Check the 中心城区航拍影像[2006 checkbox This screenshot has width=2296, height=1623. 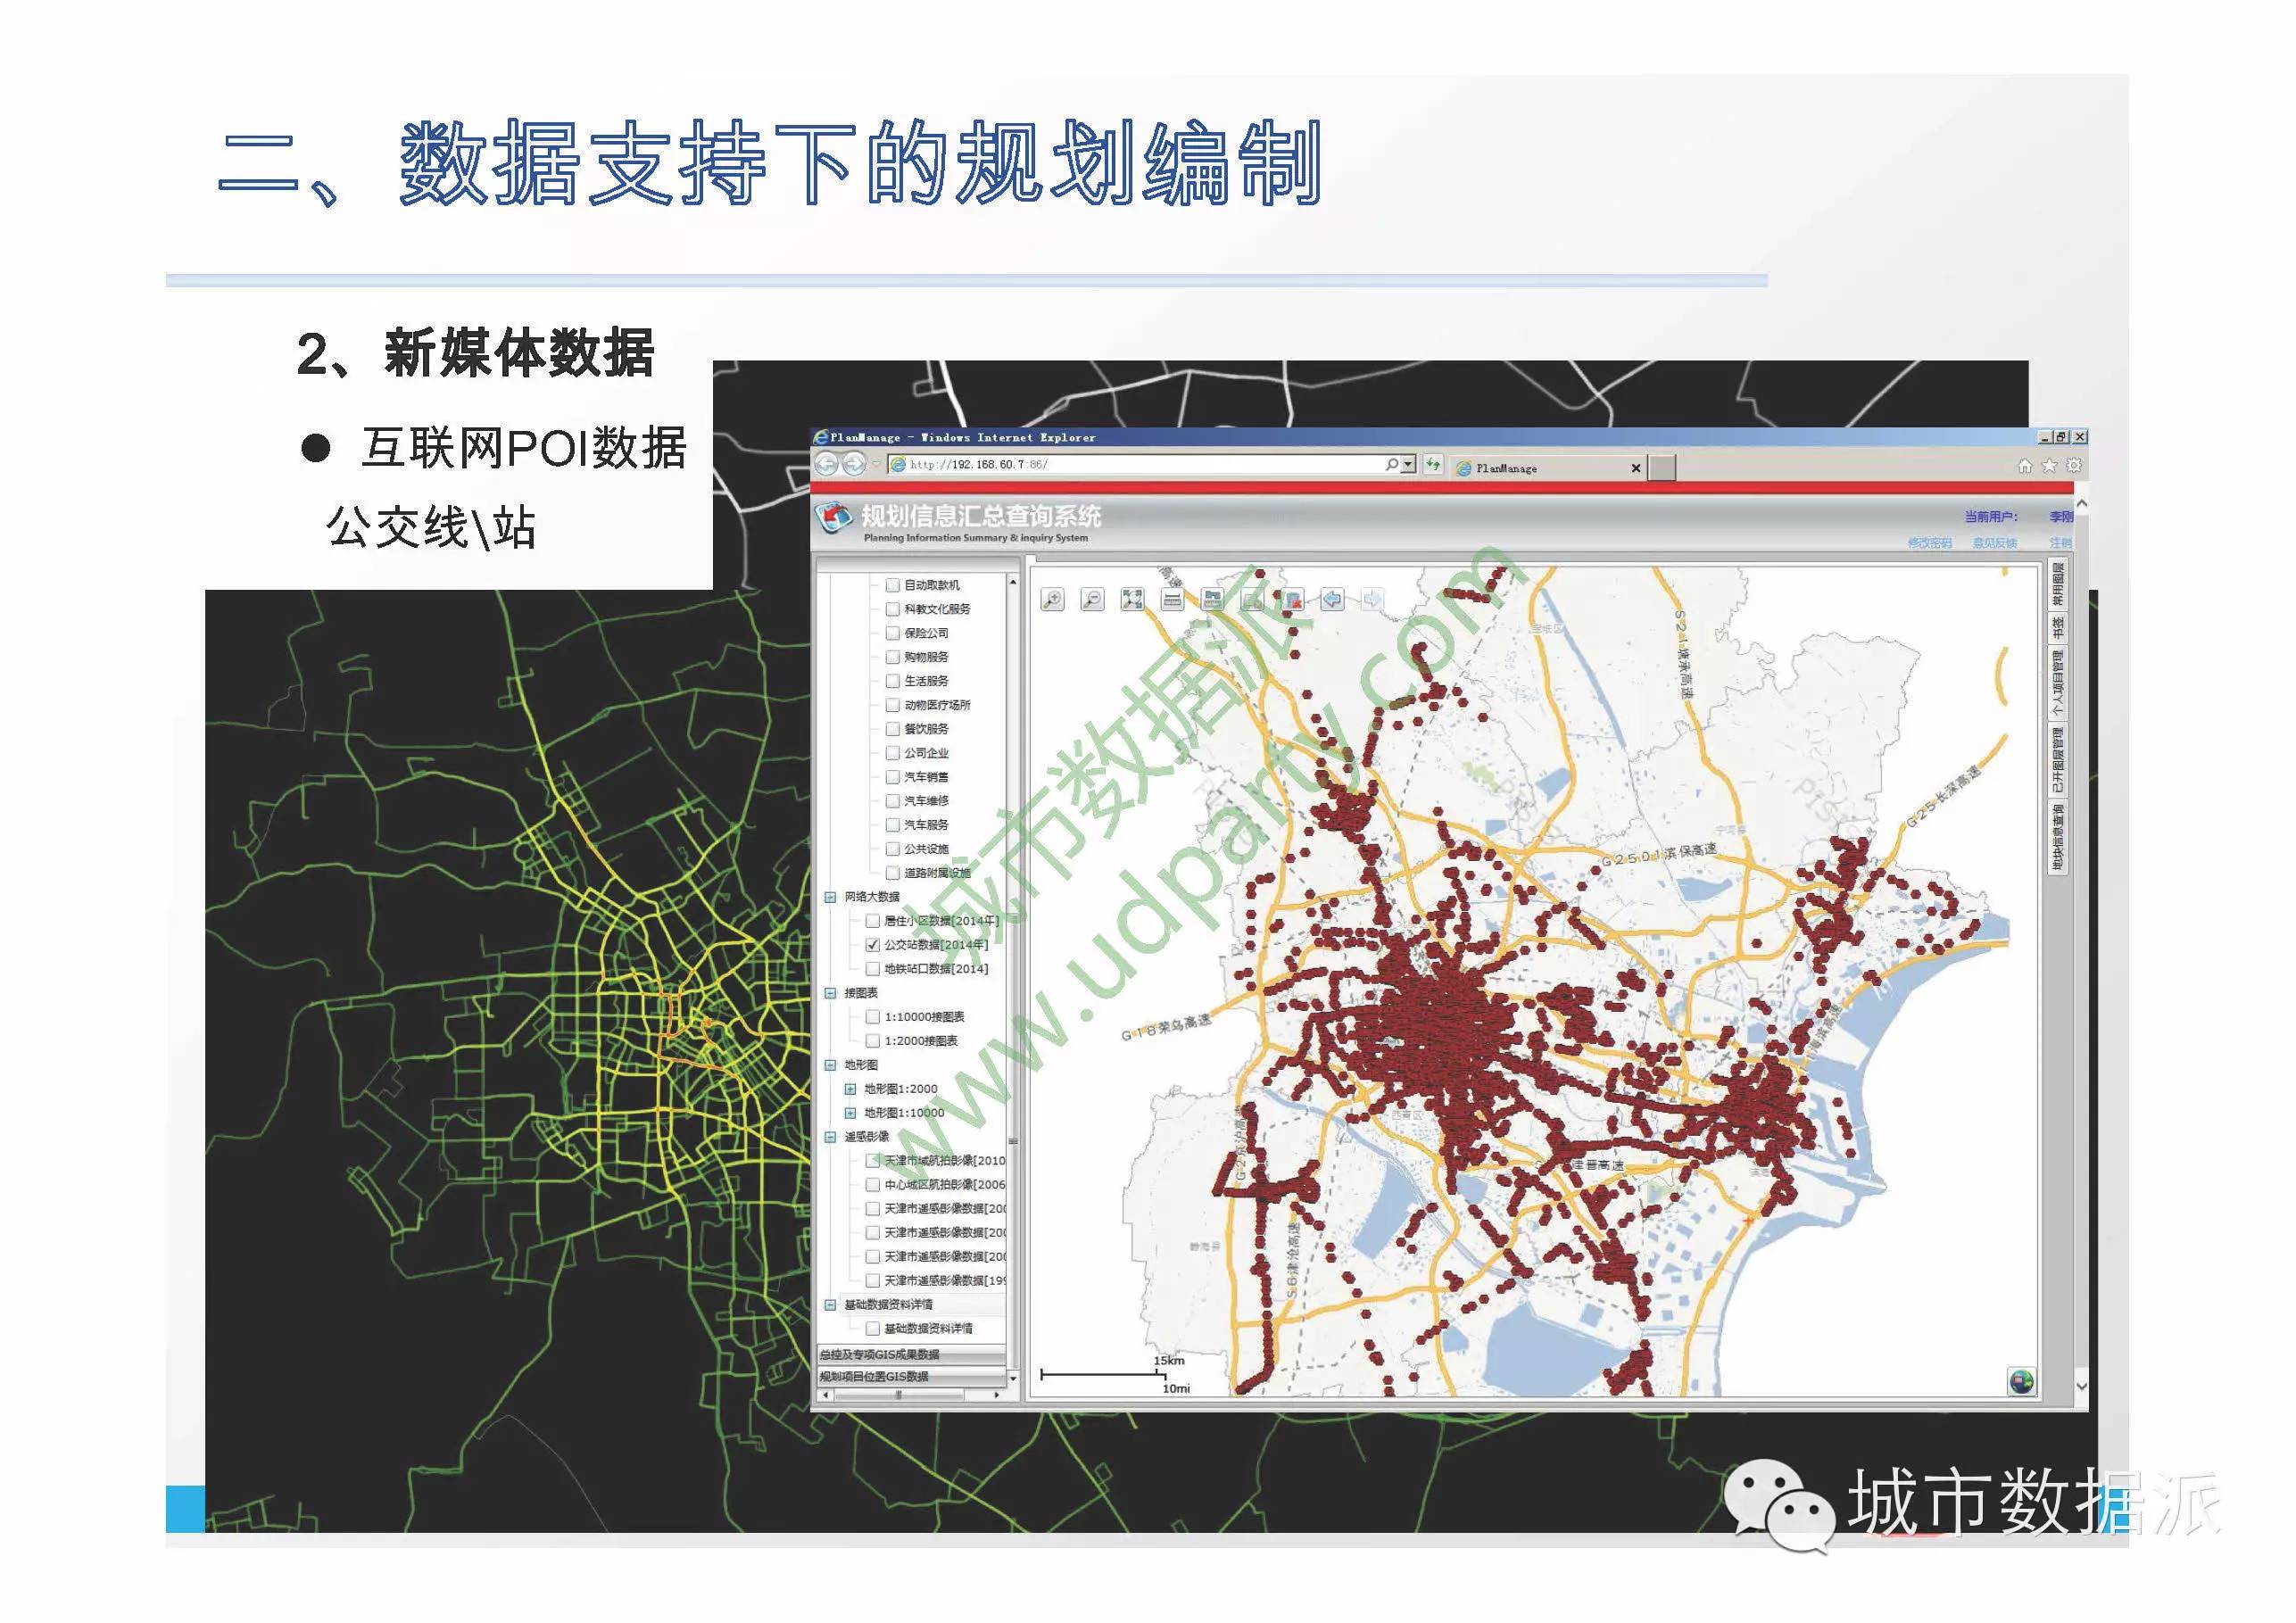872,1185
